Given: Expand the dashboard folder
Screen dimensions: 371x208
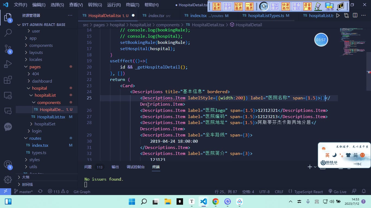Looking at the screenshot, I should click(x=42, y=81).
